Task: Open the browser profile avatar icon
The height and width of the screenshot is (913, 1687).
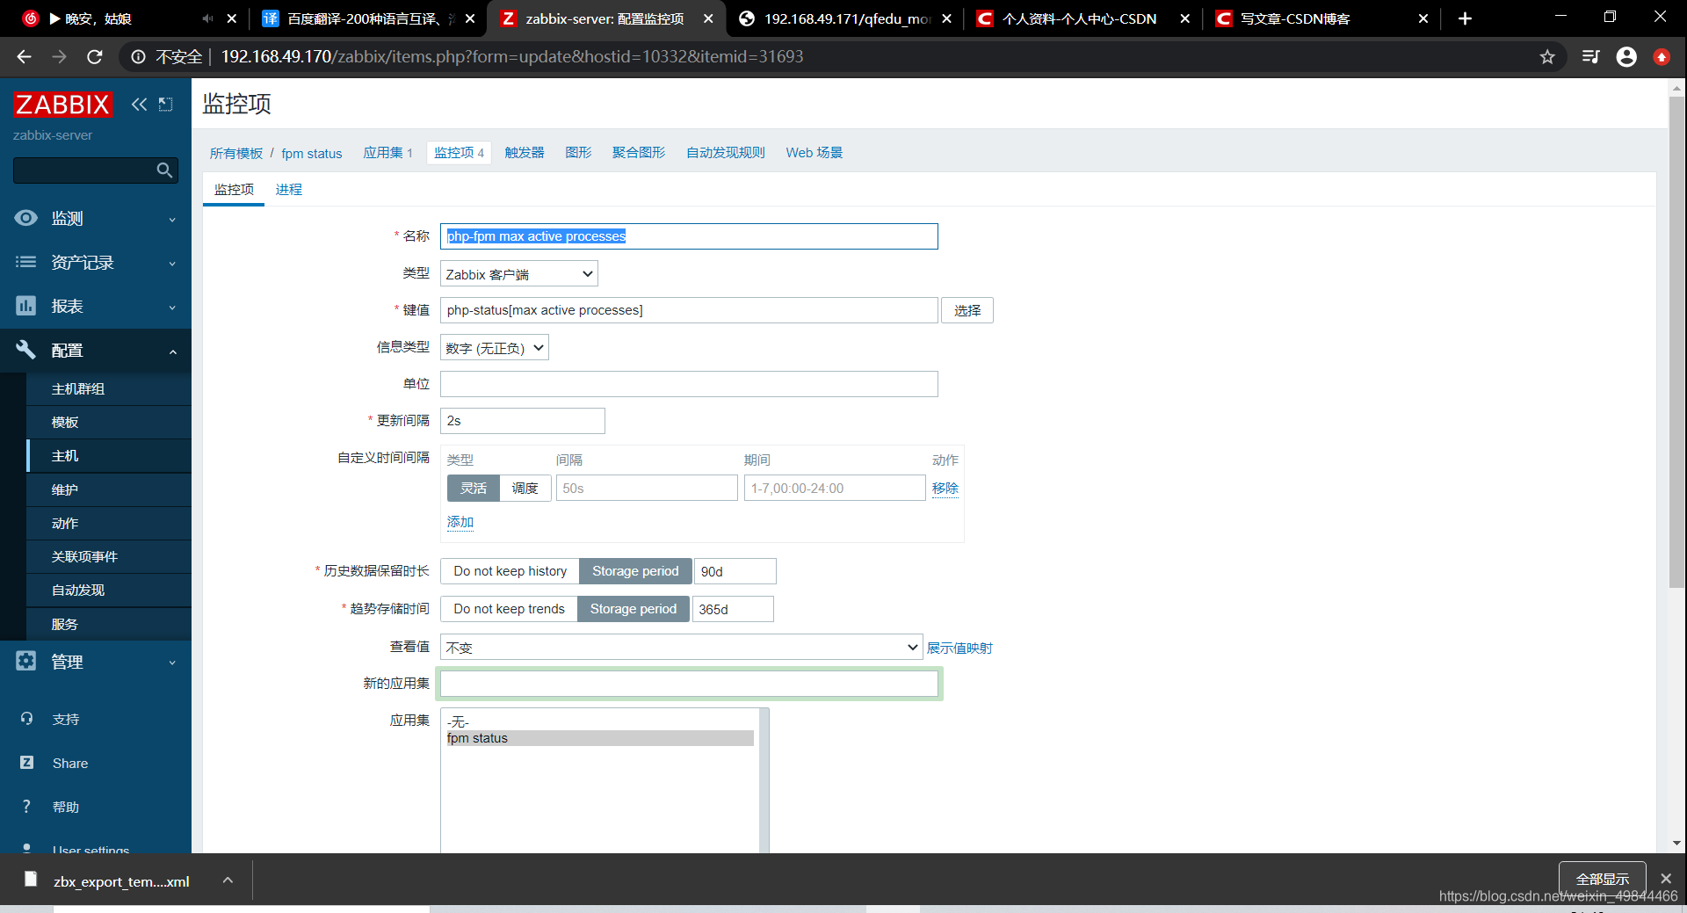Action: (1626, 57)
